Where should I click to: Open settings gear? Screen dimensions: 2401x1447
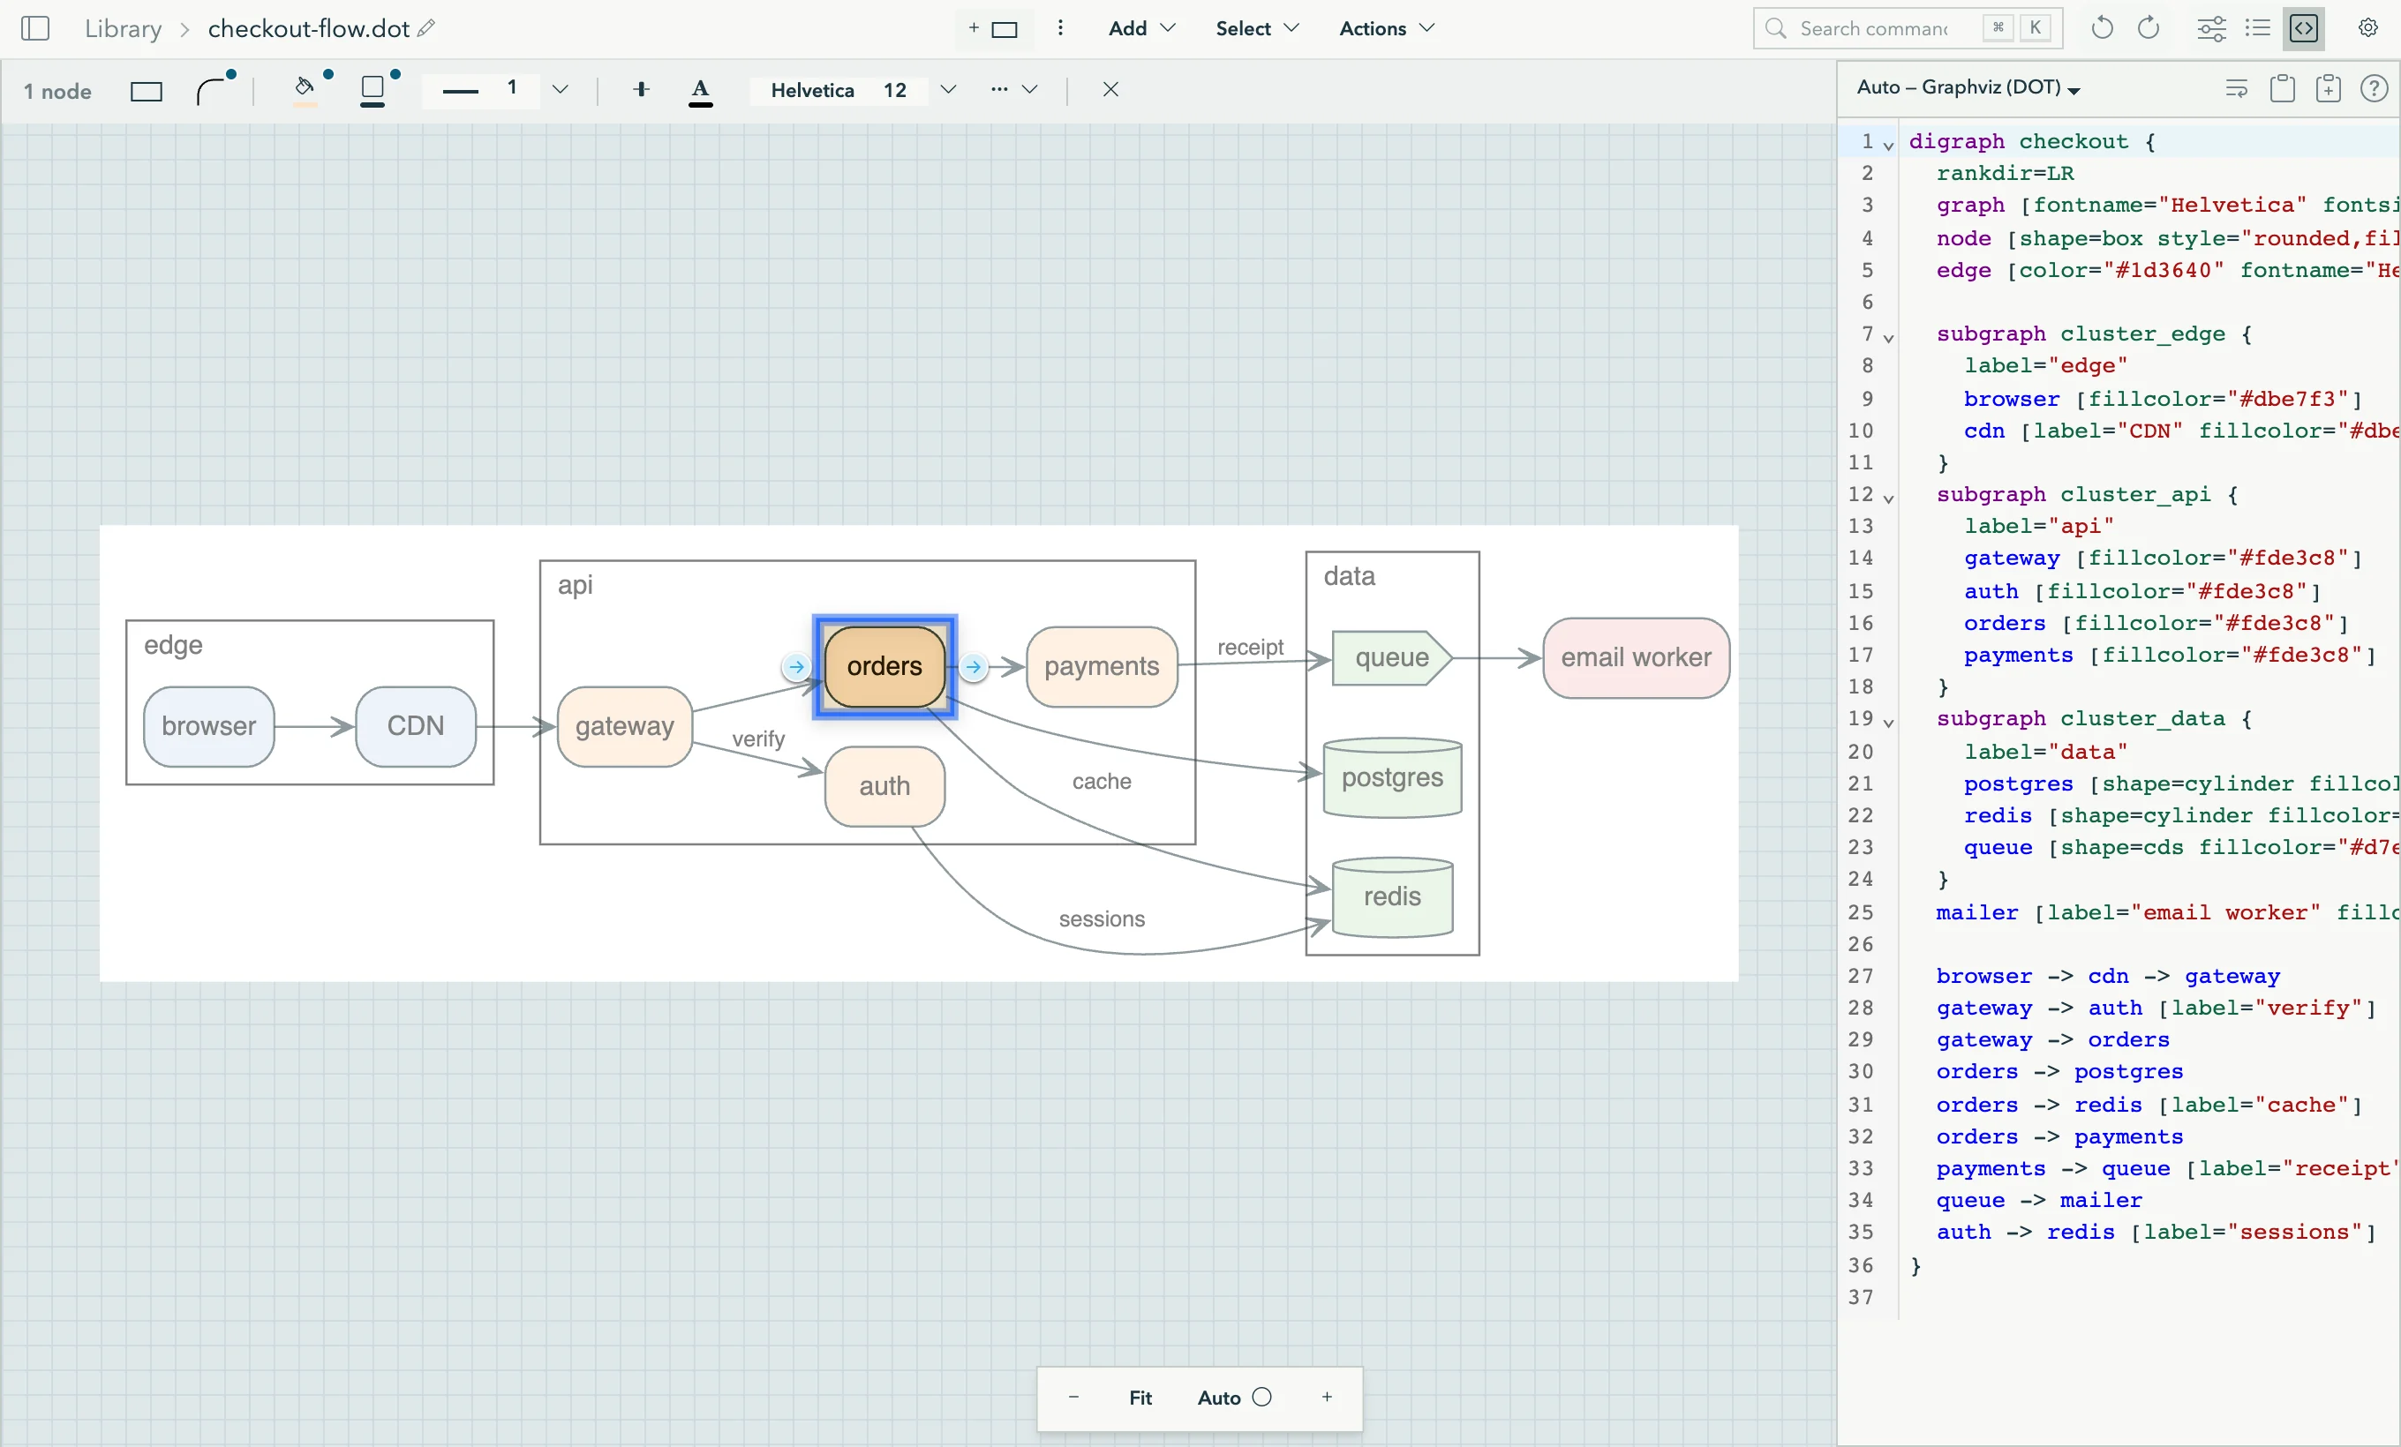(x=2367, y=28)
